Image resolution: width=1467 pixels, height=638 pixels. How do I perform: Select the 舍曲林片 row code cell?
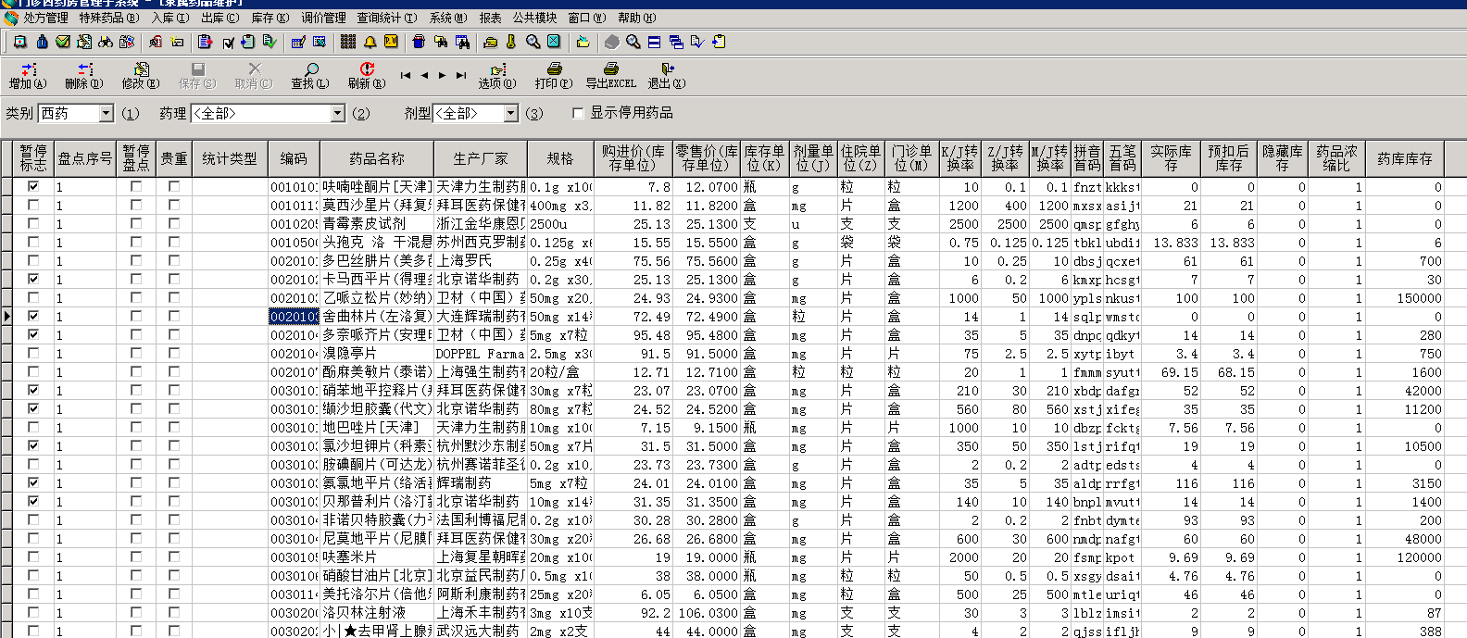(294, 317)
